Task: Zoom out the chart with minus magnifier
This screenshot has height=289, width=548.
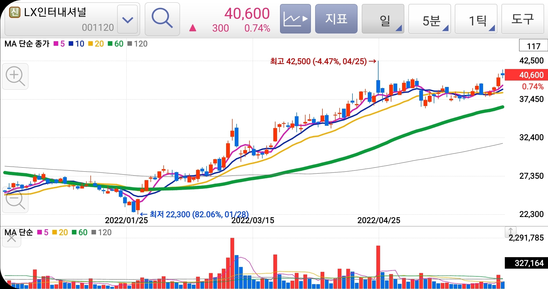Action: [15, 200]
